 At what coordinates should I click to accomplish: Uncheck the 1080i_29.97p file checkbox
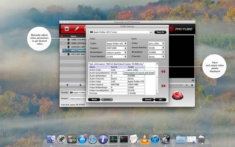coord(64,43)
